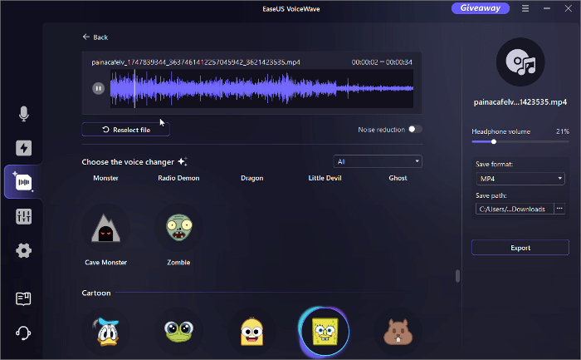581x360 pixels.
Task: Select the yellow minion cartoon voice
Action: click(x=251, y=332)
